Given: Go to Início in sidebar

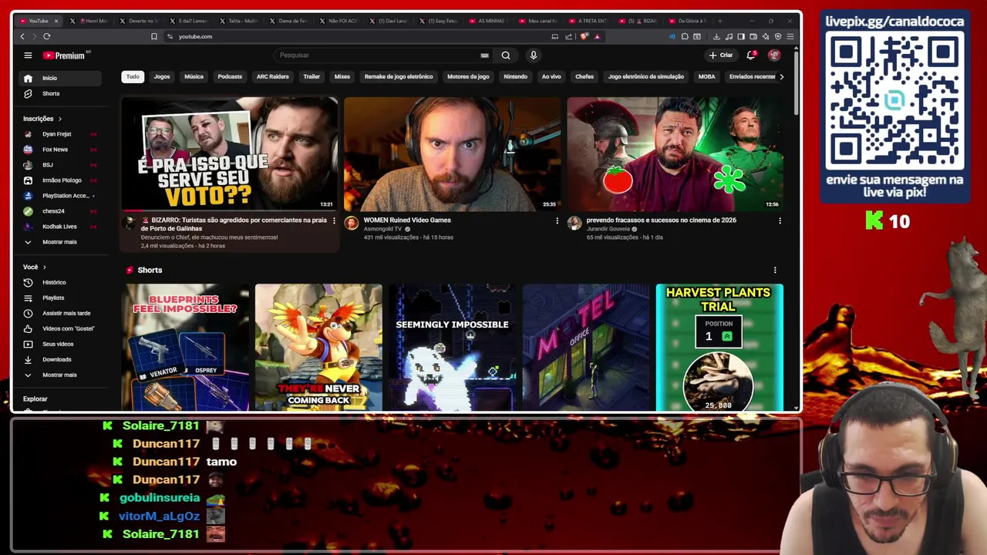Looking at the screenshot, I should [60, 78].
